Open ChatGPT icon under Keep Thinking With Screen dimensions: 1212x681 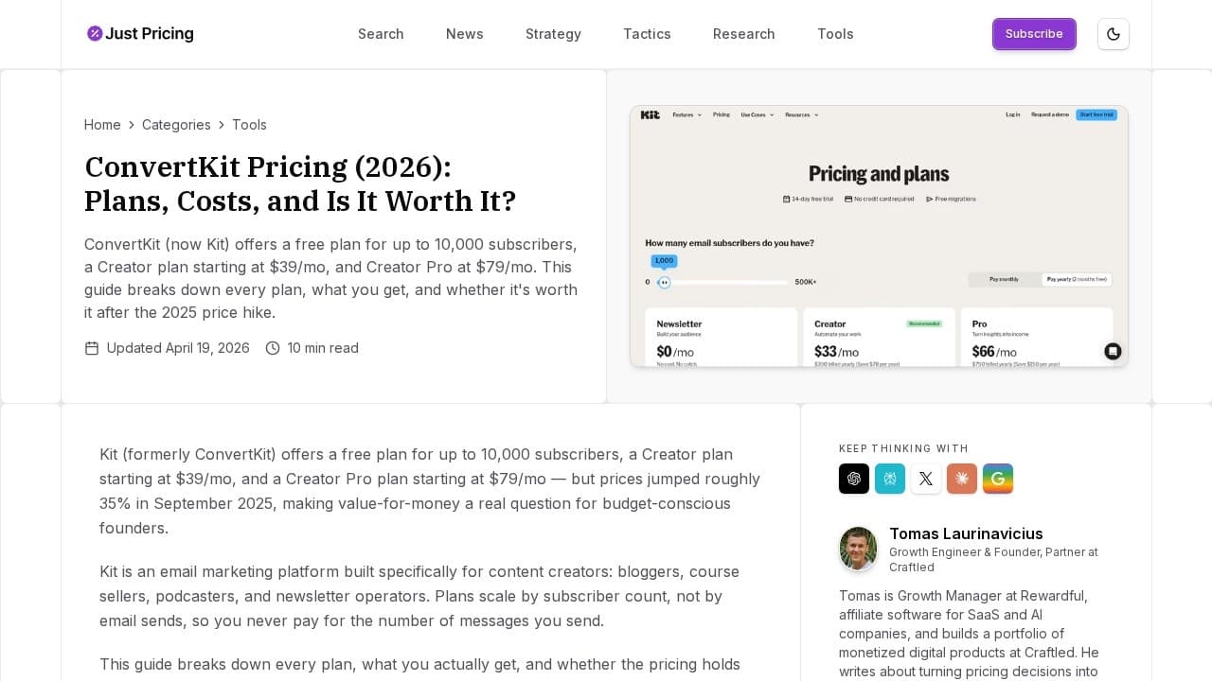point(854,479)
